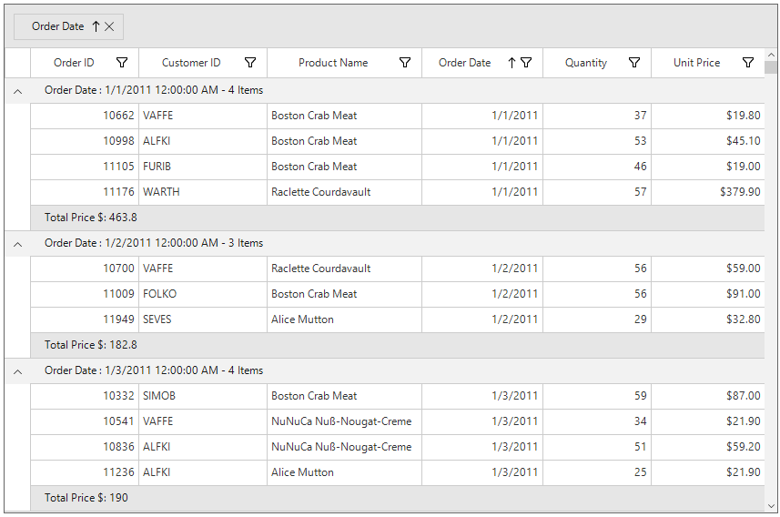Sort by the Product Name column header
This screenshot has height=517, width=780.
(x=333, y=63)
